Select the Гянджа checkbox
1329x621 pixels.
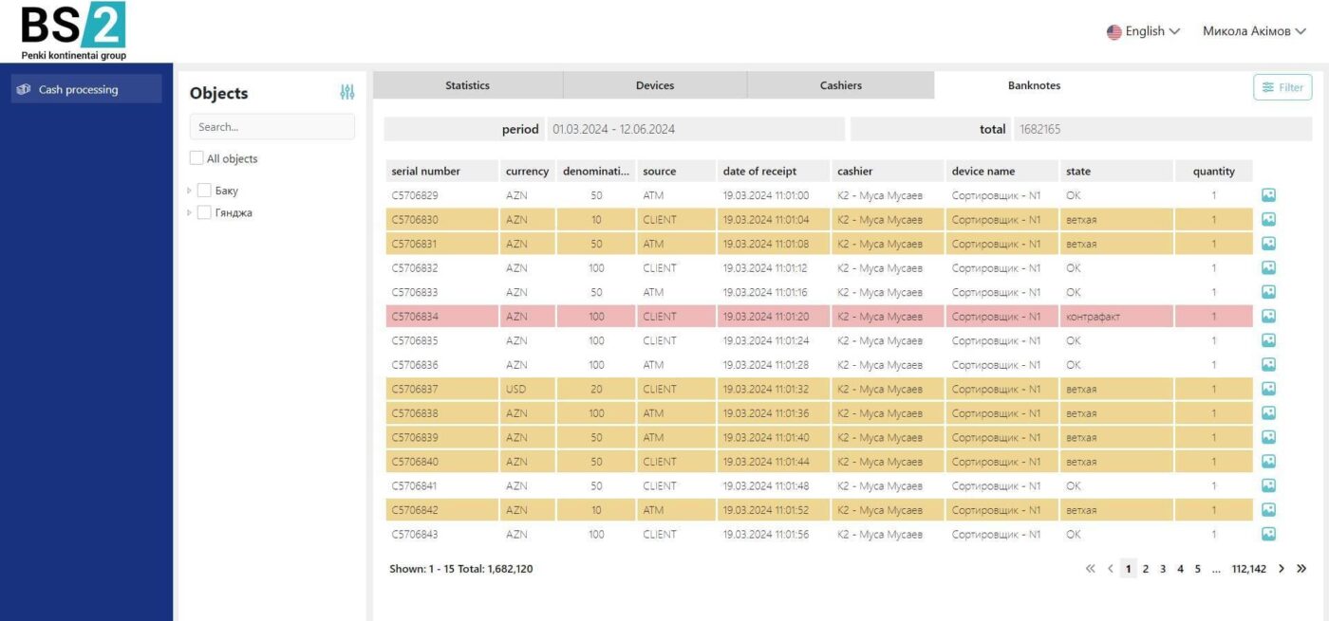point(204,213)
